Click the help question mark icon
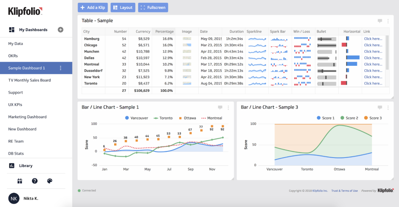 tap(35, 181)
